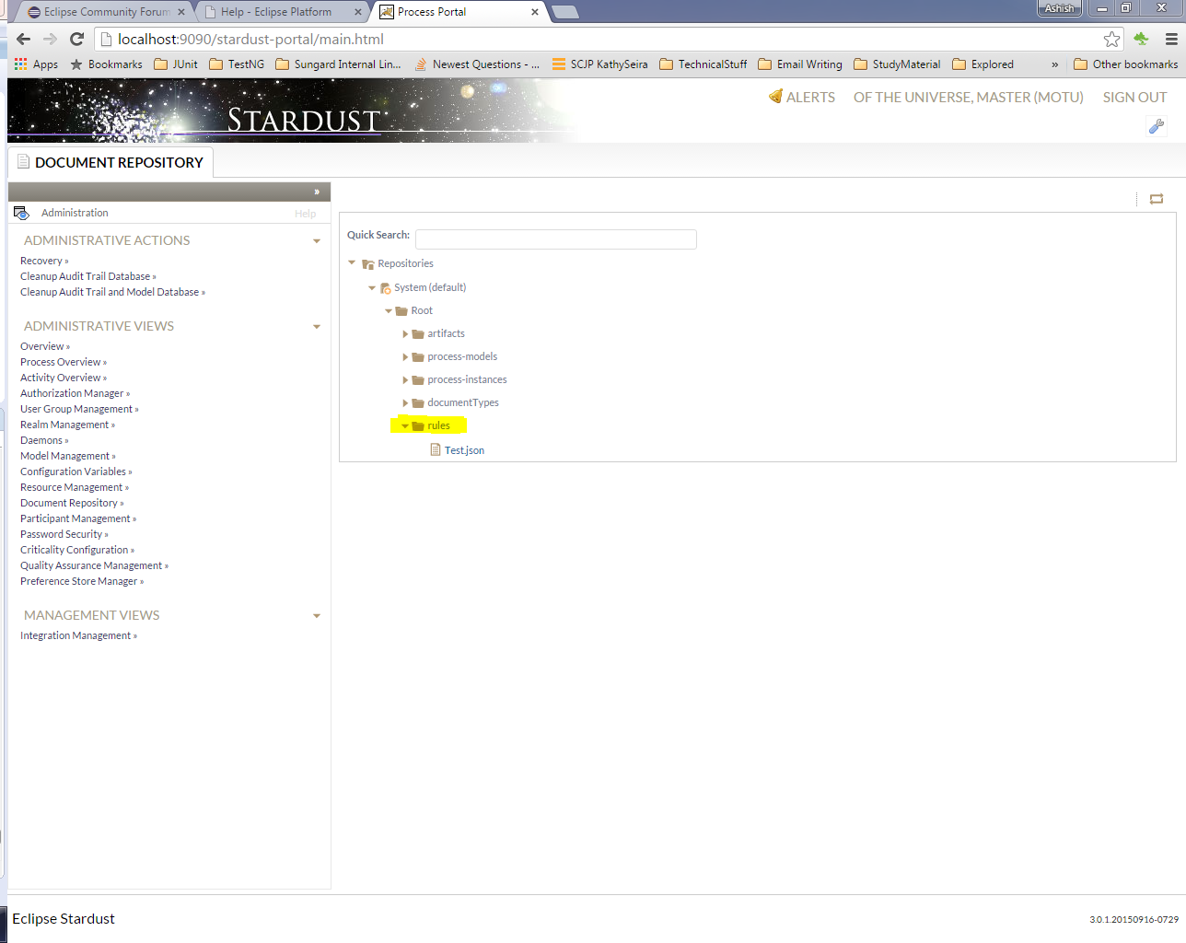Collapse the Management Views section
The image size is (1186, 943).
317,616
